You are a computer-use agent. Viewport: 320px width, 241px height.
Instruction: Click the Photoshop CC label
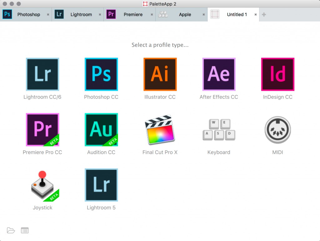(101, 97)
